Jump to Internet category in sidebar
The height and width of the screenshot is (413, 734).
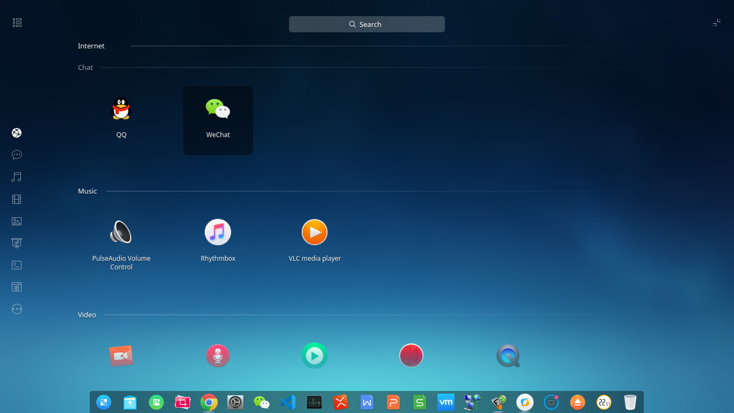[x=17, y=133]
